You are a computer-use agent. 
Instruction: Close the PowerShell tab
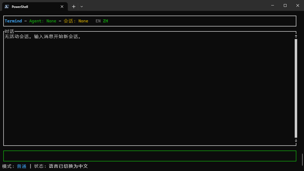click(62, 7)
